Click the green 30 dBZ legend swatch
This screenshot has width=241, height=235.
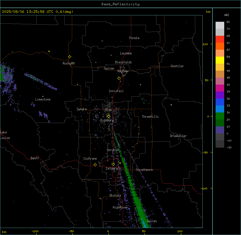(x=220, y=116)
